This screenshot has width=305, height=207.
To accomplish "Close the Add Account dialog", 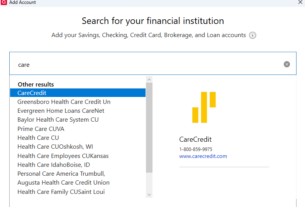I will point(300,2).
